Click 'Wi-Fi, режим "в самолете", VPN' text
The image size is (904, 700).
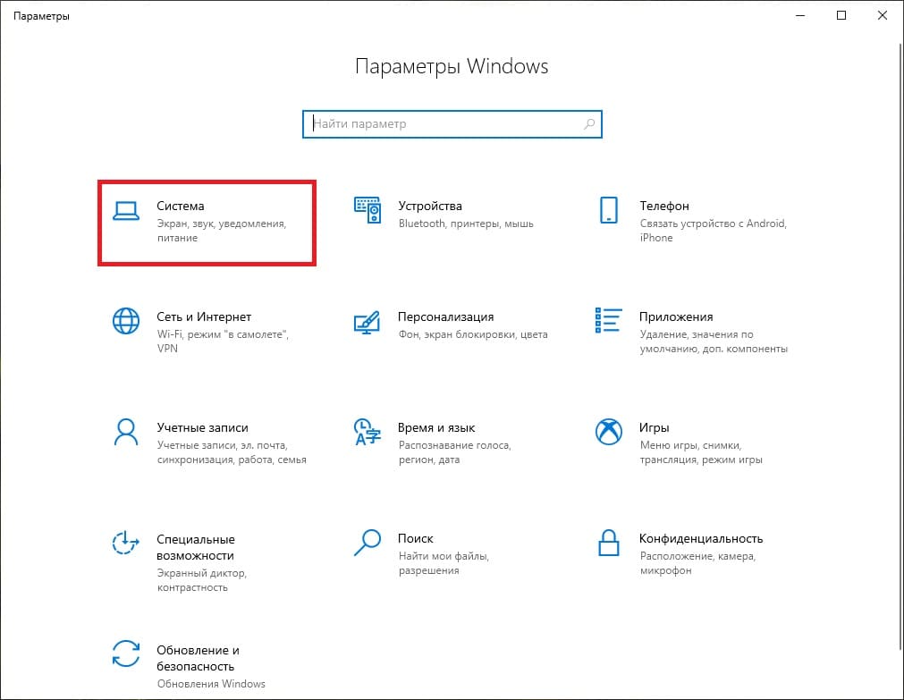point(223,342)
